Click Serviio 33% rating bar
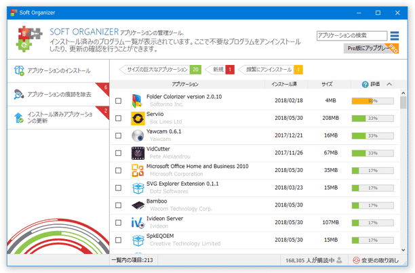The width and height of the screenshot is (415, 273). (x=373, y=119)
